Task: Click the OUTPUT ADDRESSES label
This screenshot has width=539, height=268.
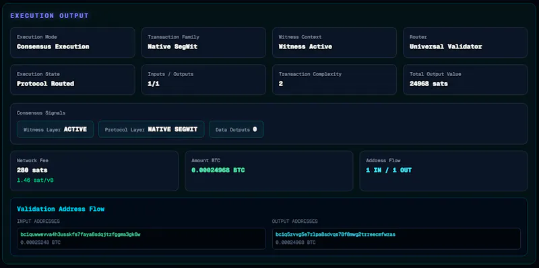Action: [295, 222]
